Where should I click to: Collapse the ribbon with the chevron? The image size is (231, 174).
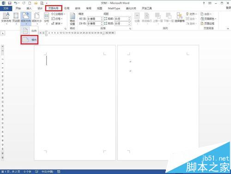228,29
